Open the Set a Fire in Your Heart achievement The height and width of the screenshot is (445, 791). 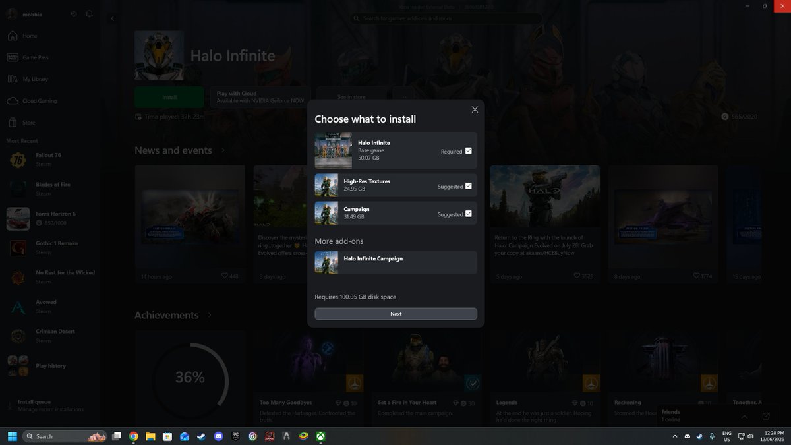click(x=426, y=379)
